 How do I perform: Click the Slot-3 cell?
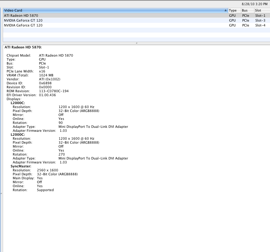pyautogui.click(x=260, y=20)
